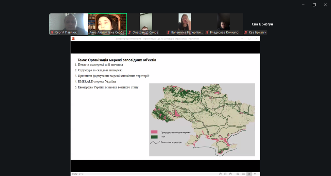Switch to Normal view in status bar

[238, 174]
